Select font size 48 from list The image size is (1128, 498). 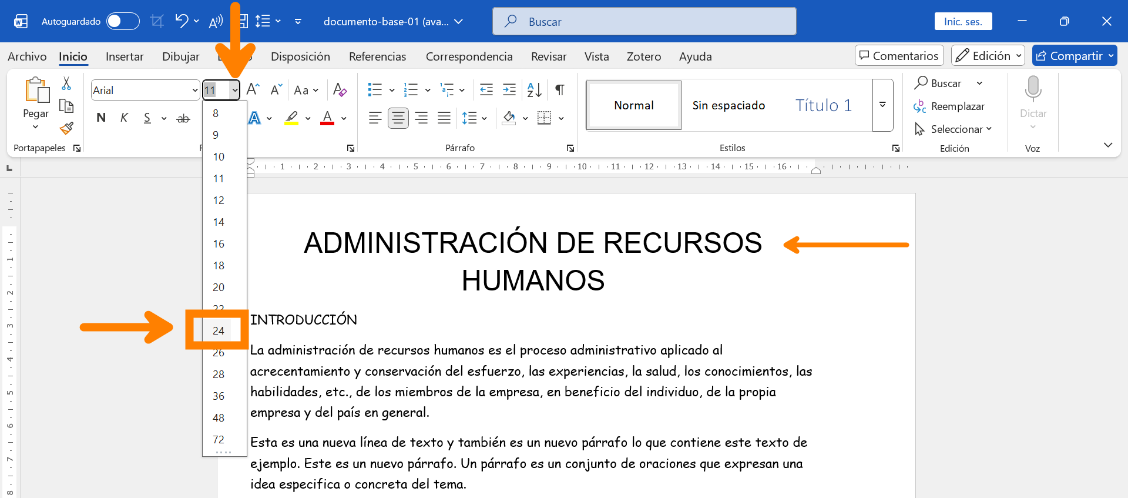[x=219, y=417]
